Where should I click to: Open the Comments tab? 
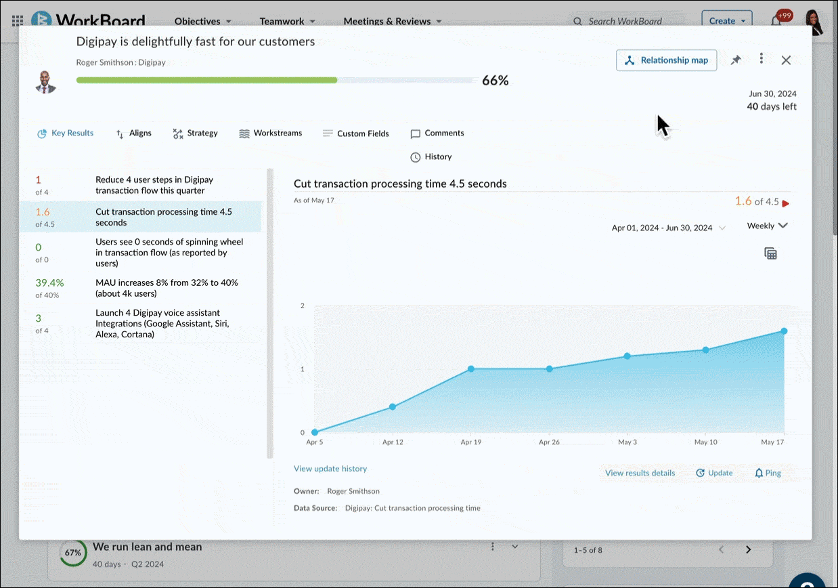click(x=437, y=133)
